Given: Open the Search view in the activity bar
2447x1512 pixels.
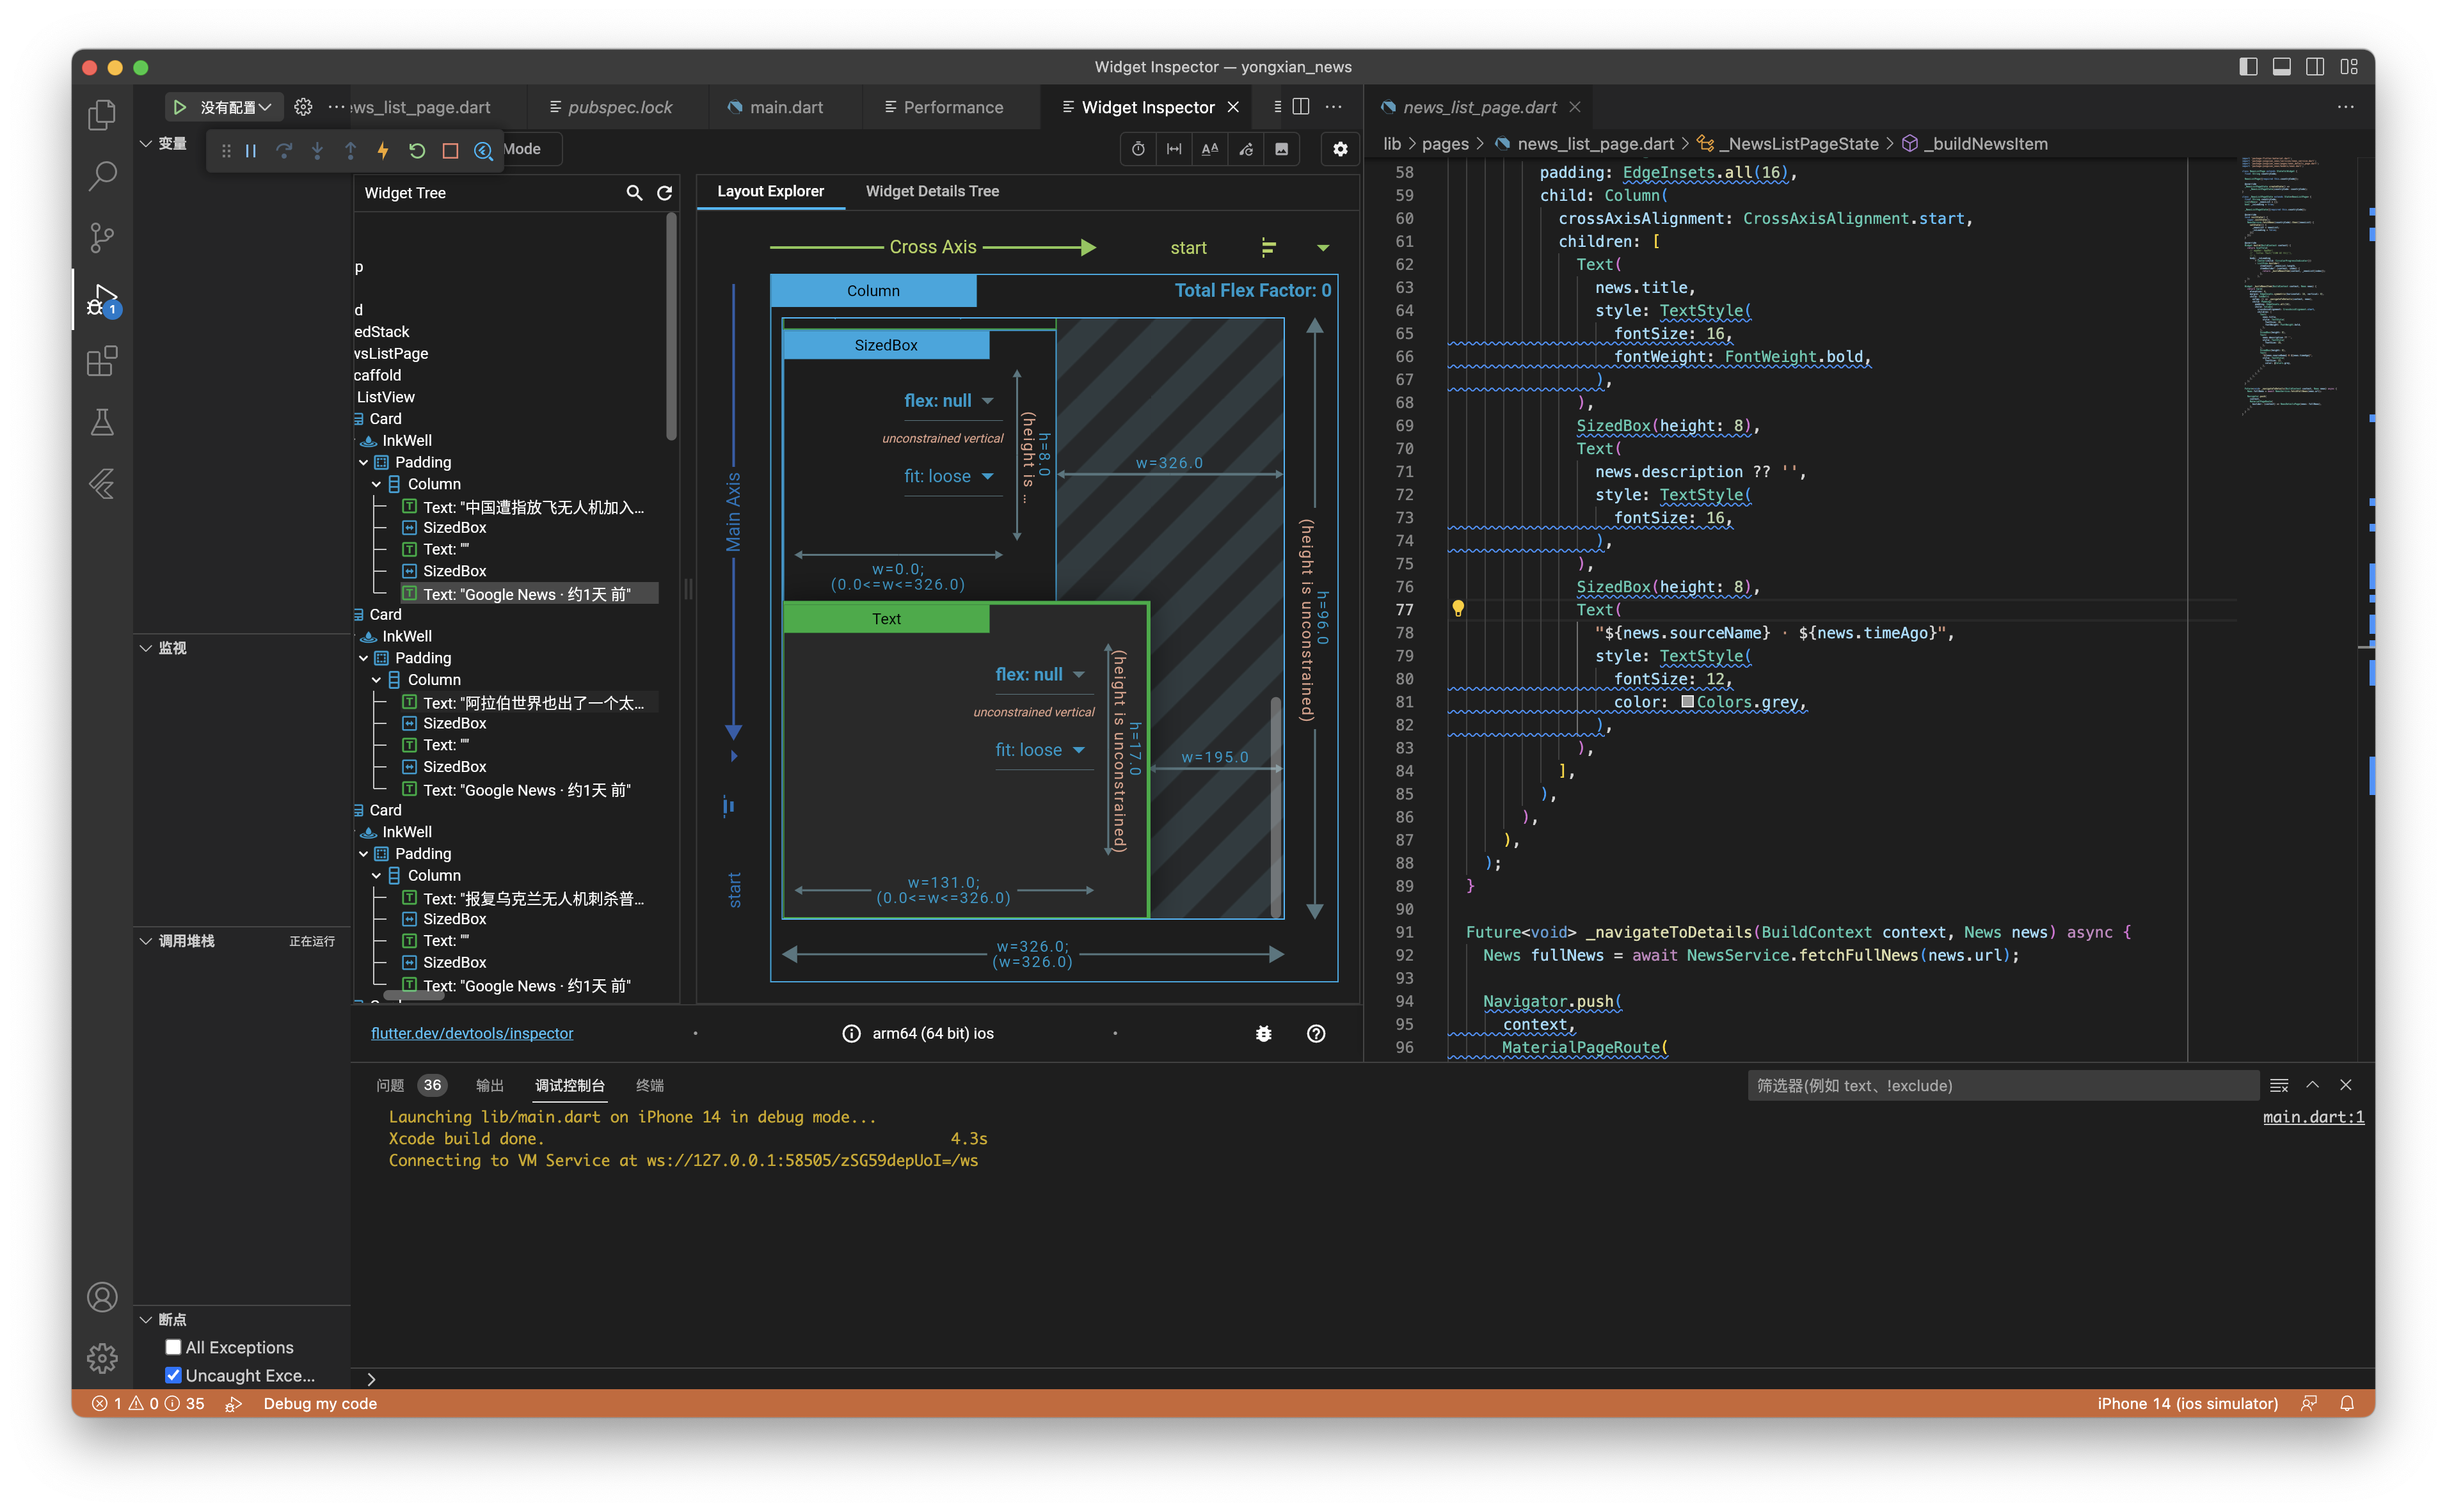Looking at the screenshot, I should click(x=102, y=176).
